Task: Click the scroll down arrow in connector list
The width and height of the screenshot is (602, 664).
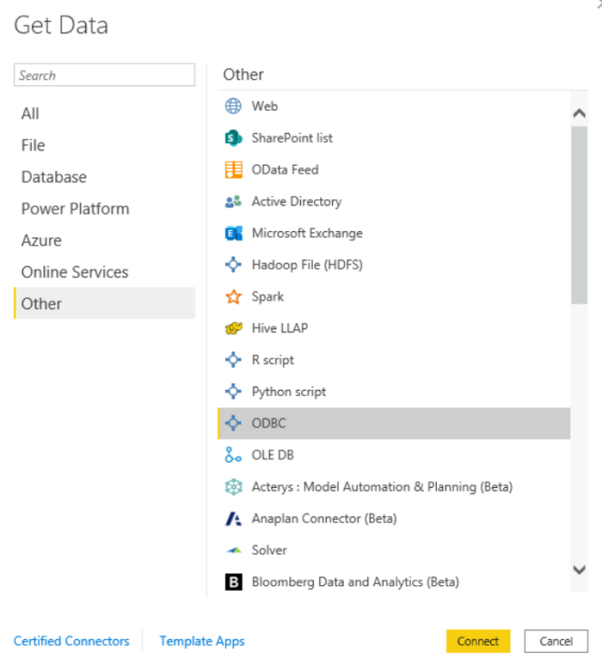Action: [x=579, y=570]
